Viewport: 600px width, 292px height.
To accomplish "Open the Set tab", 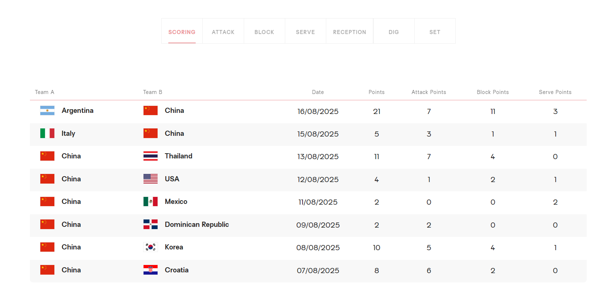I will [435, 32].
